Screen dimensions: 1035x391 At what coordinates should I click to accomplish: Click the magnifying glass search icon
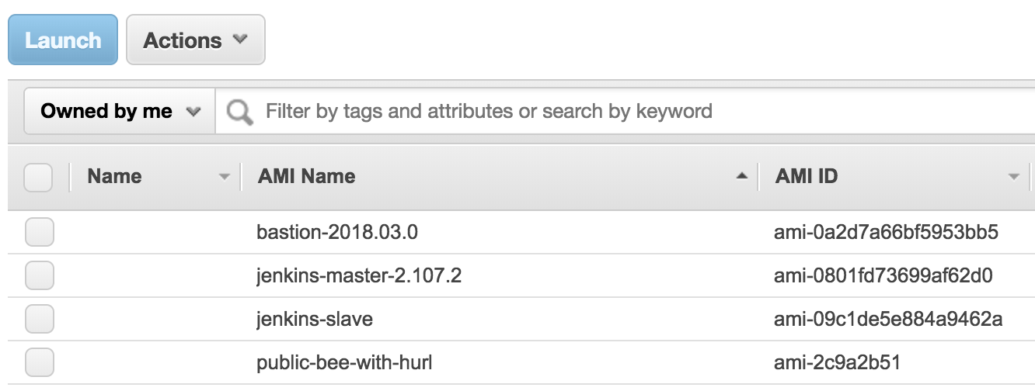coord(239,113)
